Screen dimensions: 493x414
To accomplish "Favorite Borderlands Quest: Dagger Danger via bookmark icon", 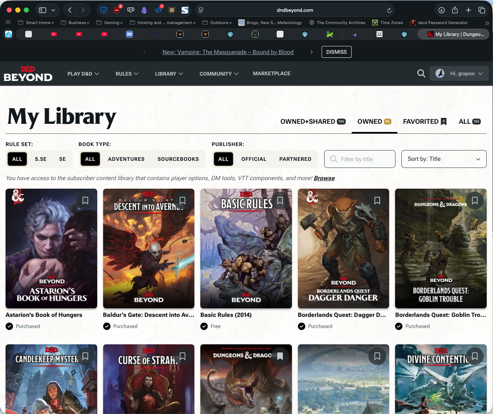I will [x=377, y=201].
